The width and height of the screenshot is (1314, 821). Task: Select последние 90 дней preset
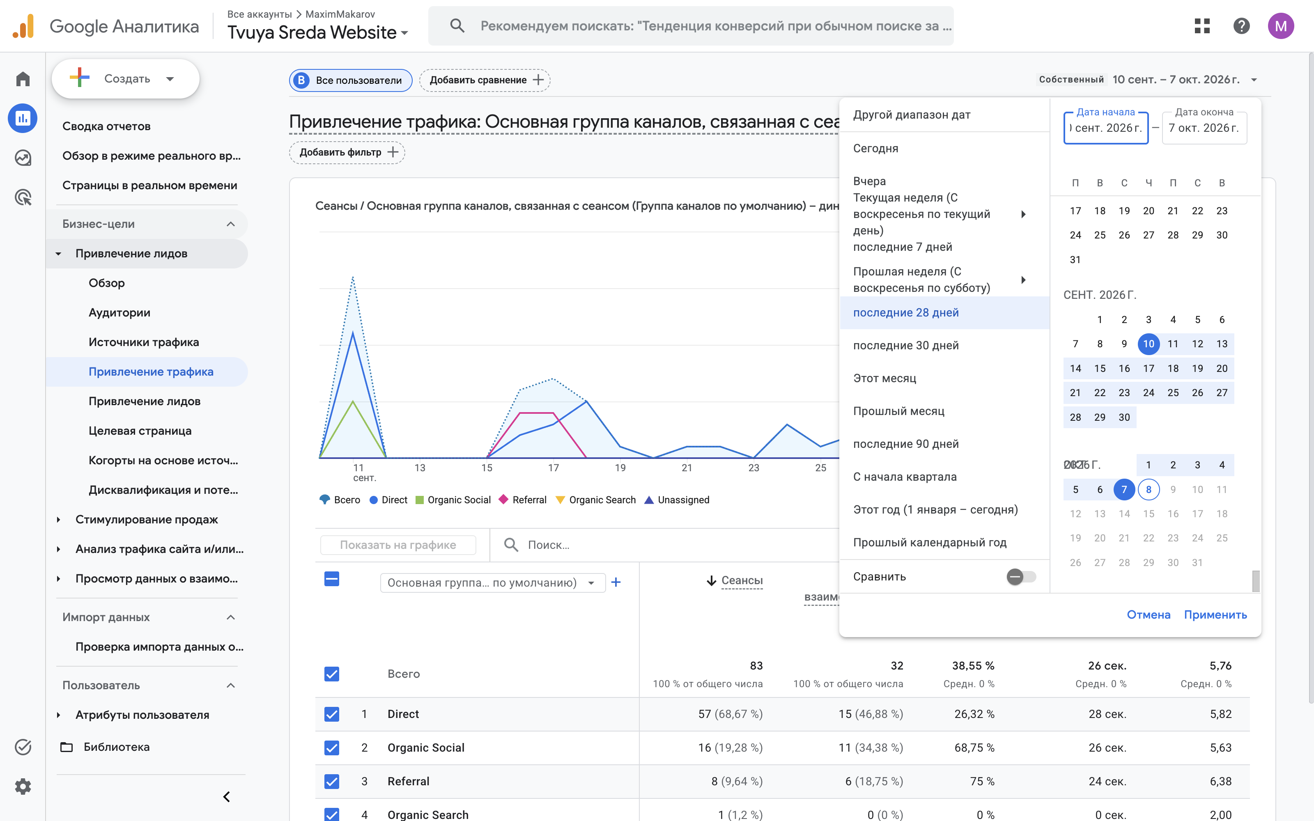point(944,444)
